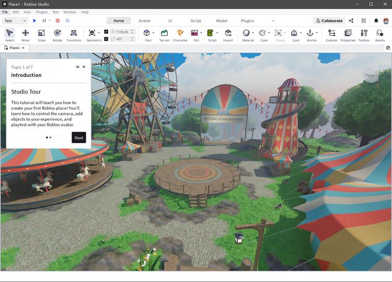Click the Anchor icon
Viewport: 392px width, 282px height.
310,33
